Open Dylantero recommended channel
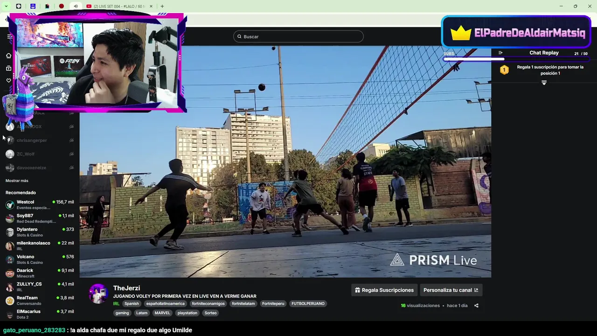The width and height of the screenshot is (597, 336). click(x=40, y=232)
